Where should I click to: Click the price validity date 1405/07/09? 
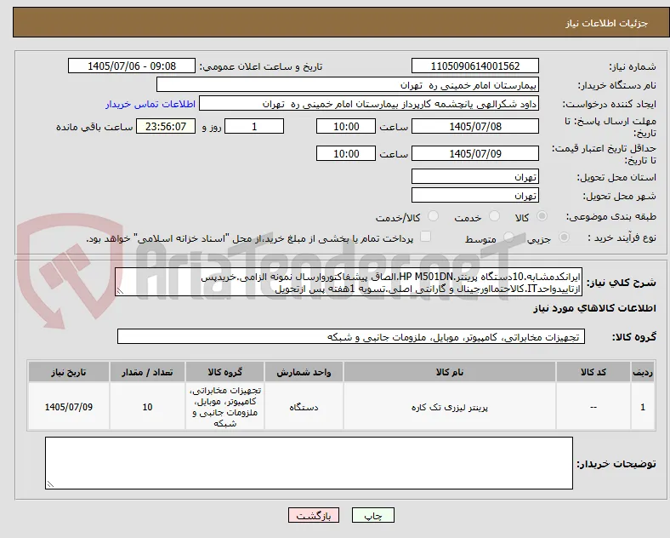(x=475, y=153)
